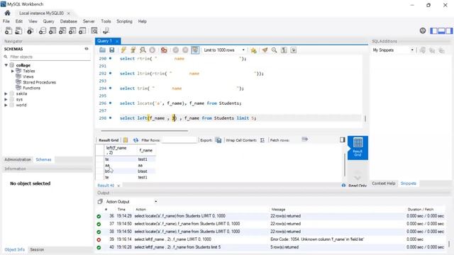Expand the world schema

pos(6,105)
